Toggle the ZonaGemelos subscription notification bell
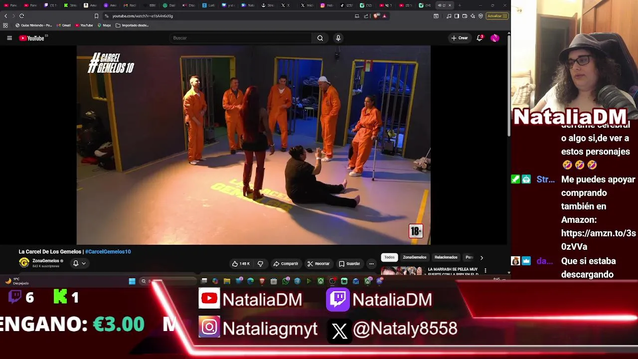Screen dimensions: 638x359 pos(76,263)
